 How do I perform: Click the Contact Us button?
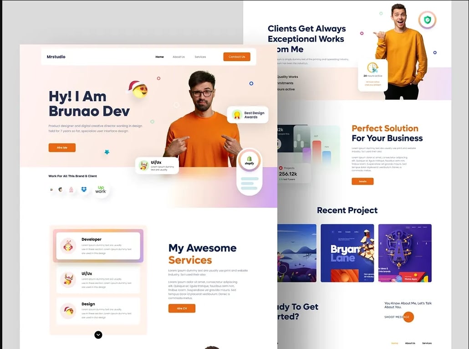tap(237, 56)
